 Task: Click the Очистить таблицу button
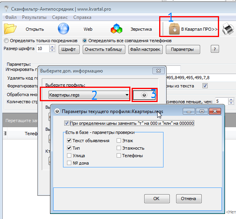click(x=104, y=49)
